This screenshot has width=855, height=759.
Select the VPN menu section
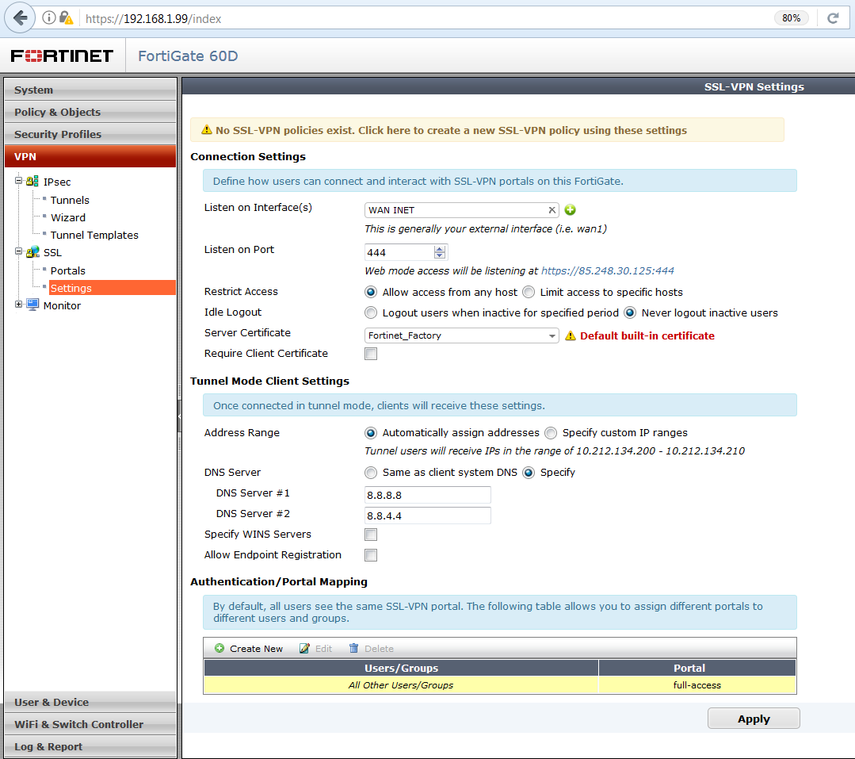pyautogui.click(x=90, y=156)
